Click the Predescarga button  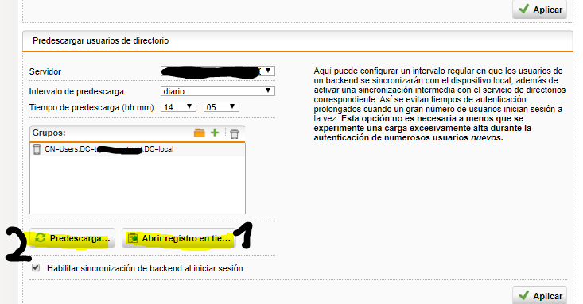[72, 238]
